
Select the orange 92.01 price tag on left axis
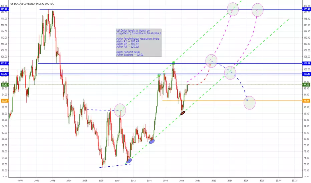(x=5, y=101)
